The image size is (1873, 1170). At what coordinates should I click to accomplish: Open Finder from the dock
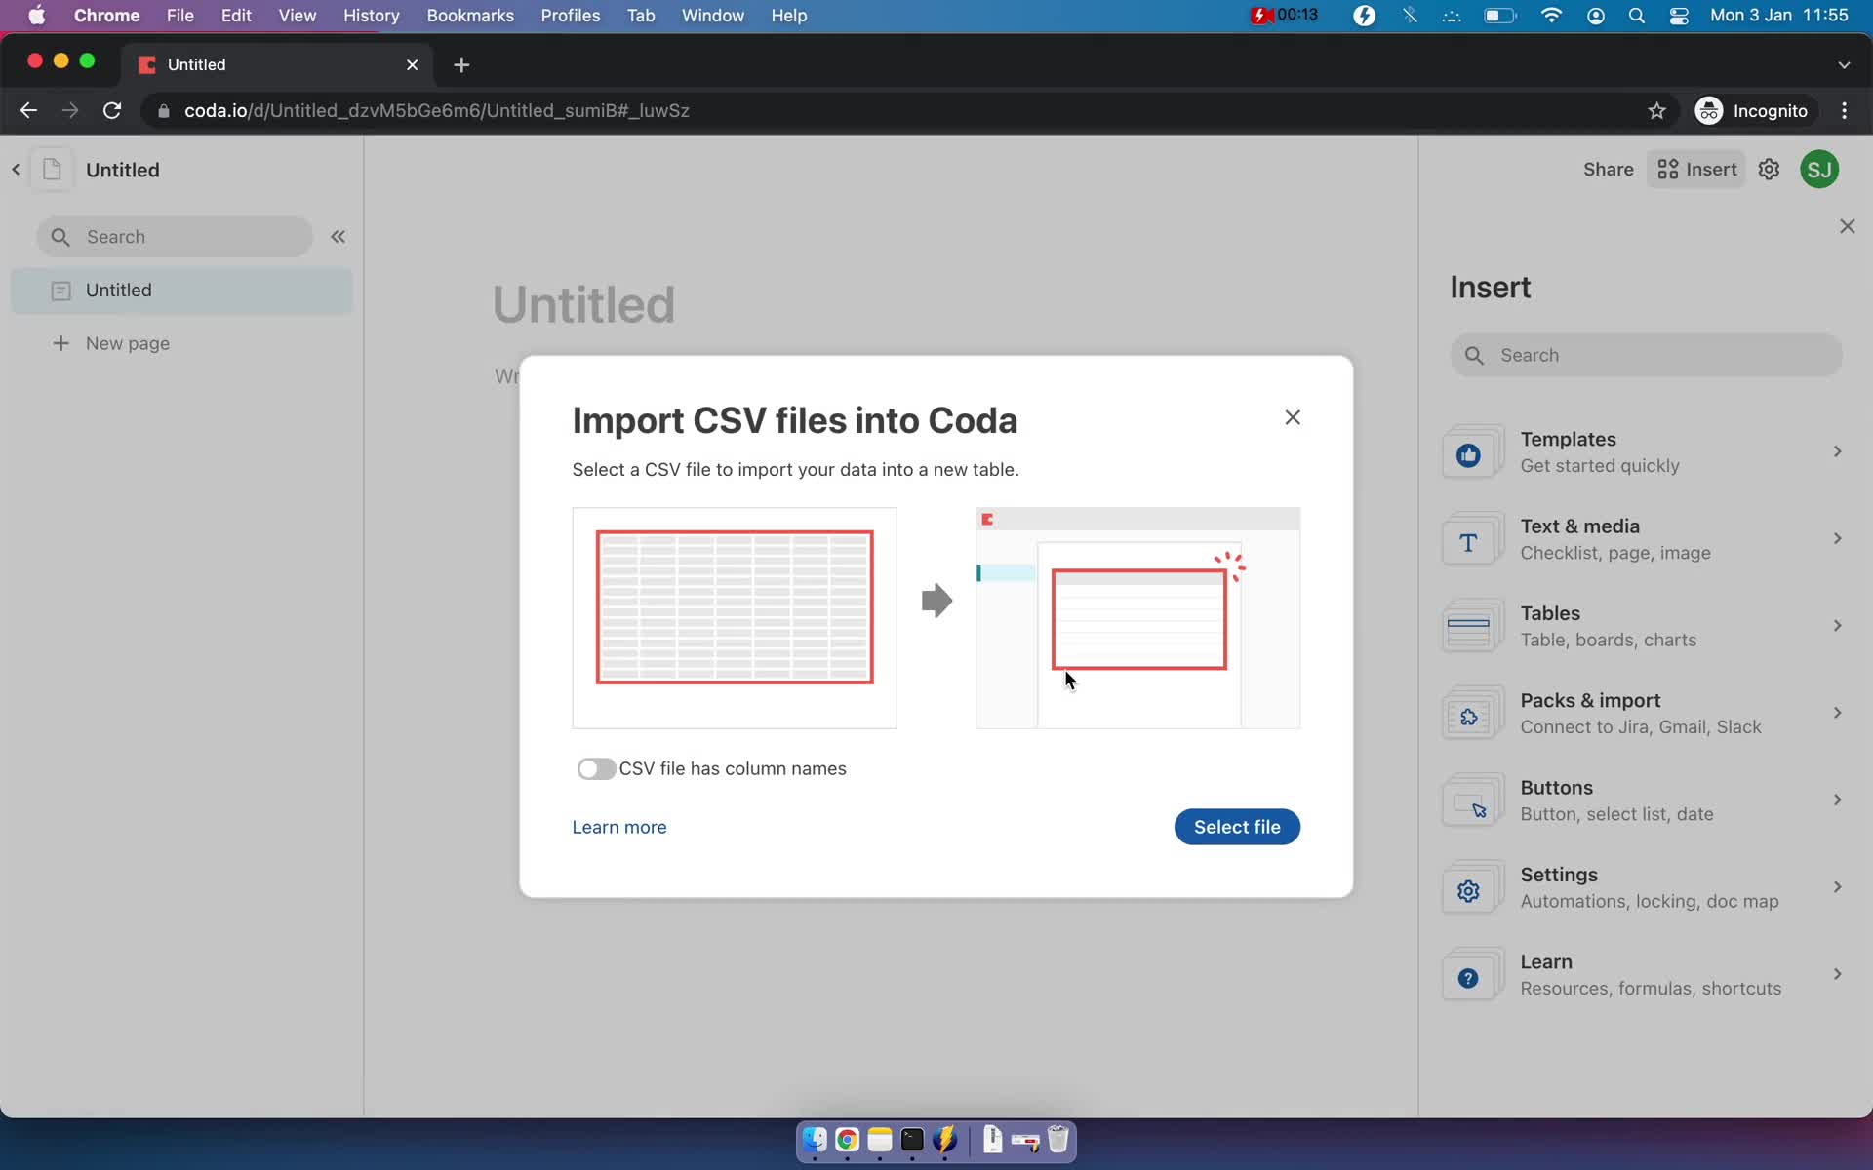(x=815, y=1140)
